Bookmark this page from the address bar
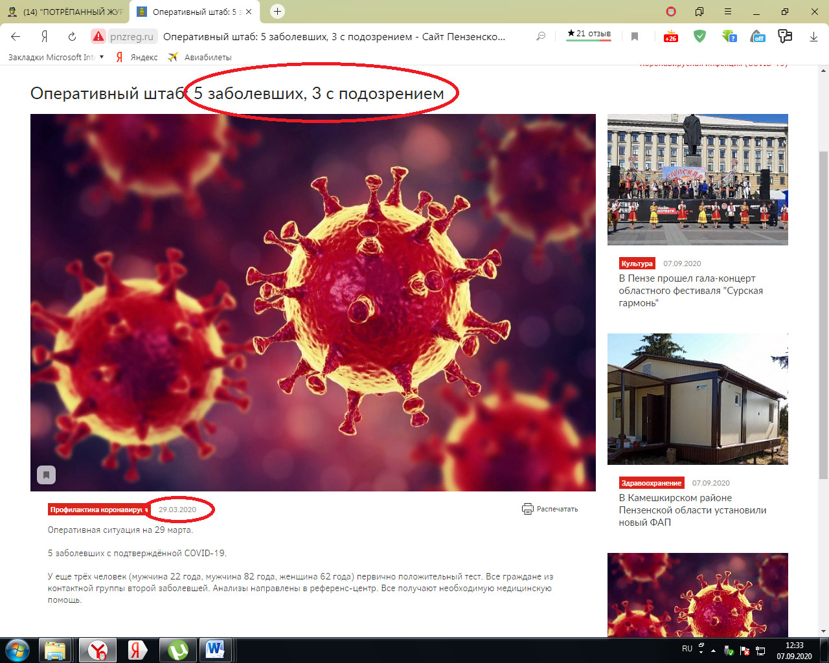Image resolution: width=829 pixels, height=663 pixels. [x=635, y=36]
